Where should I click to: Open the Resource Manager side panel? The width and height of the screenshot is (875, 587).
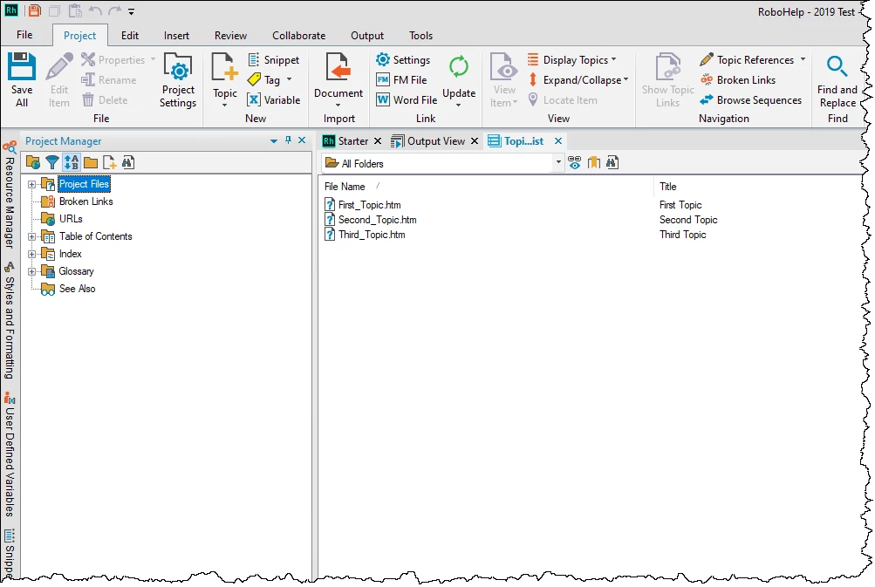[x=10, y=195]
